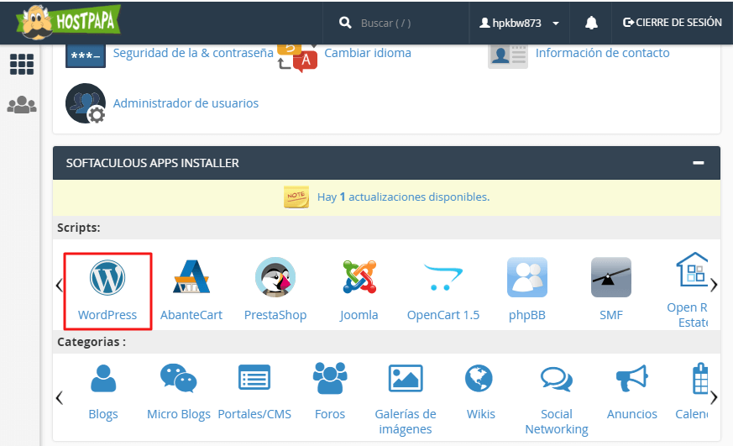This screenshot has width=733, height=446.
Task: Click the yellow note icon
Action: pos(296,197)
